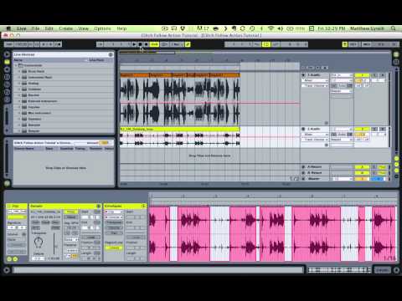Viewport: 402px width, 301px height.
Task: Click the volume icon in menu bar
Action: pyautogui.click(x=281, y=28)
